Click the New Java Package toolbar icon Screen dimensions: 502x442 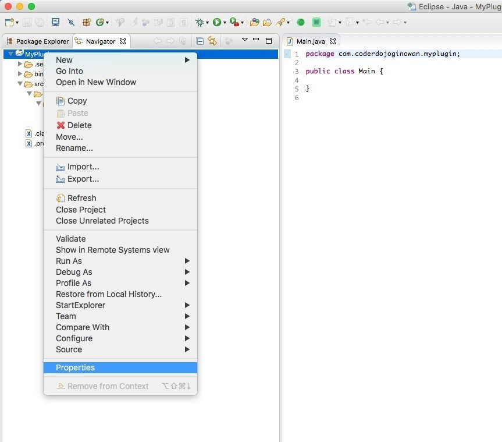[86, 22]
